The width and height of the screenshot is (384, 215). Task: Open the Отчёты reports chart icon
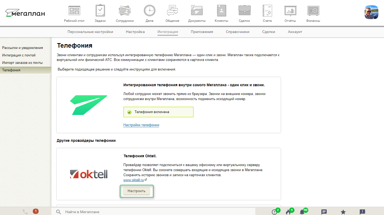tap(290, 11)
